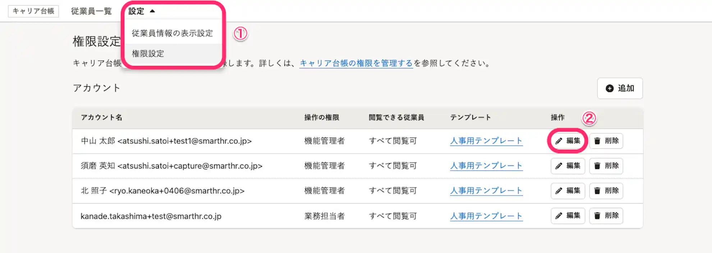Click the 閲覧できる従業員 column header
The width and height of the screenshot is (712, 253).
396,118
